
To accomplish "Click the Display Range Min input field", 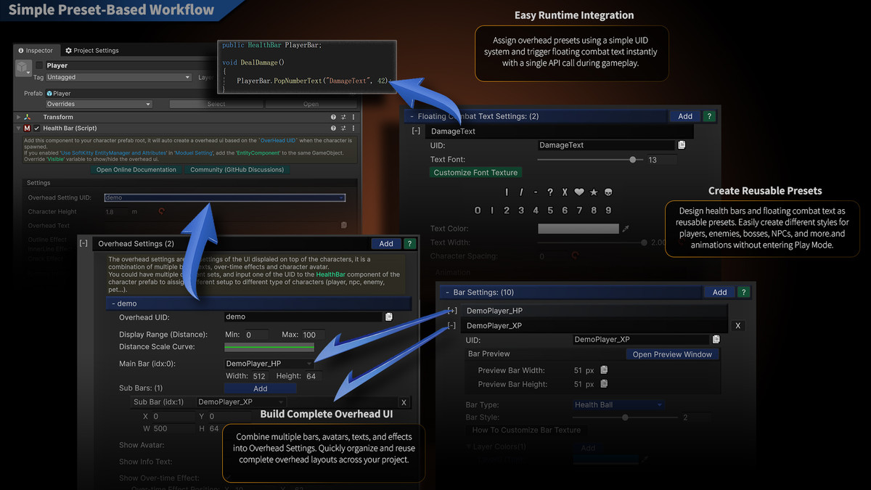I will point(258,335).
